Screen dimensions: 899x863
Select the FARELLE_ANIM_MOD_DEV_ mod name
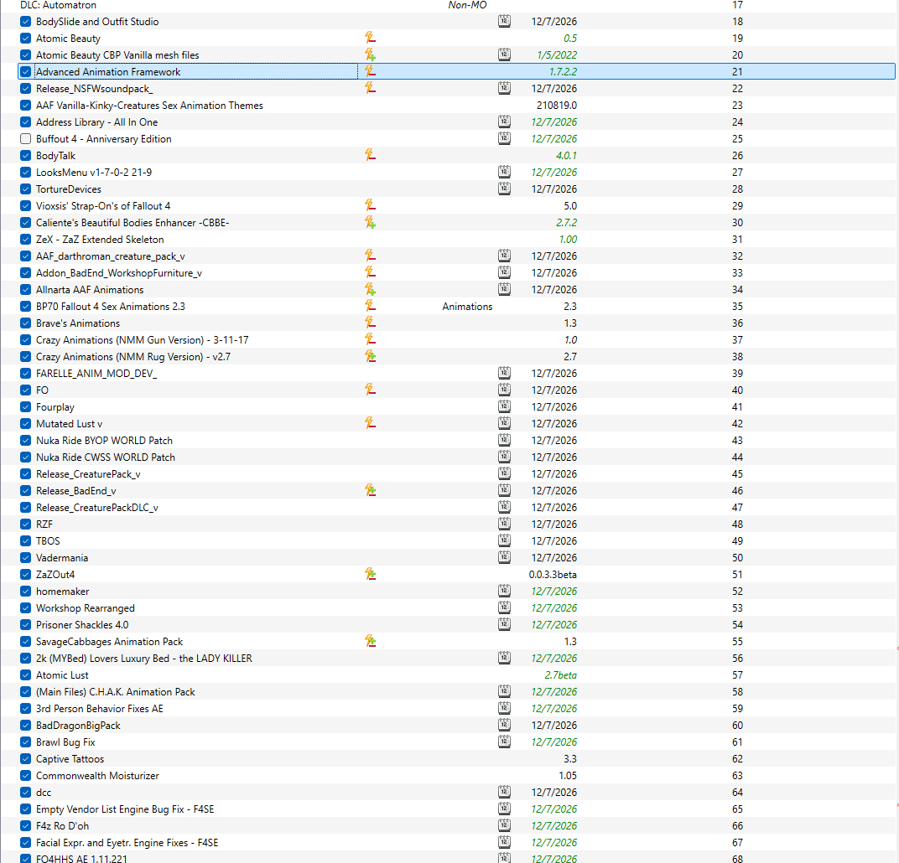(96, 374)
